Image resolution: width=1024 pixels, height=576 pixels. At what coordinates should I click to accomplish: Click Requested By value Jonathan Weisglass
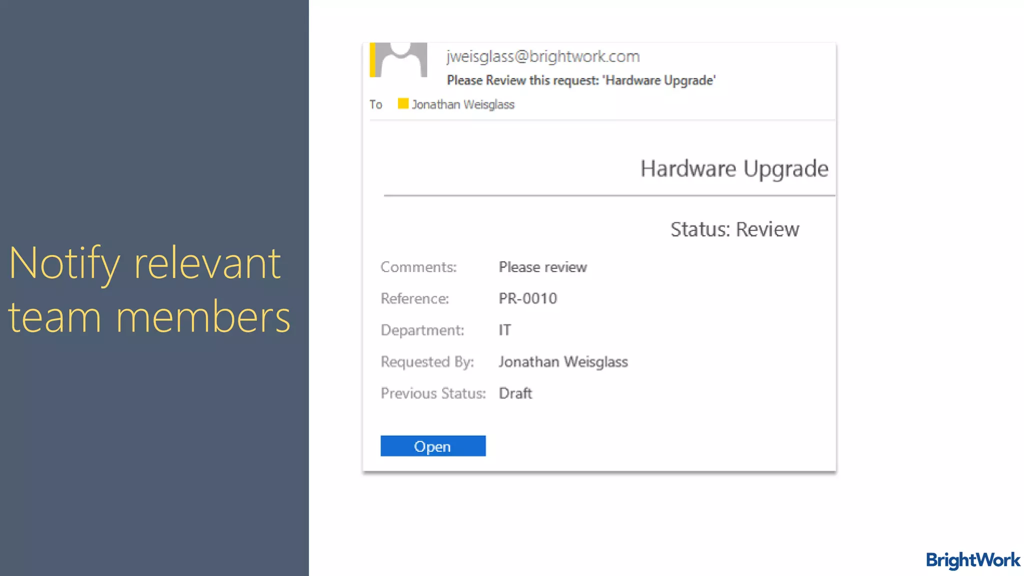click(x=563, y=361)
